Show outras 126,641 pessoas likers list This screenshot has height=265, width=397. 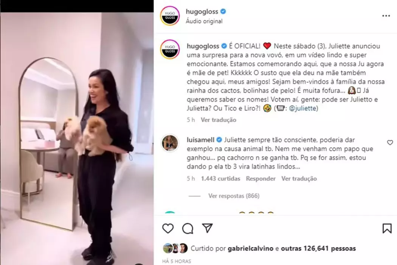point(318,248)
